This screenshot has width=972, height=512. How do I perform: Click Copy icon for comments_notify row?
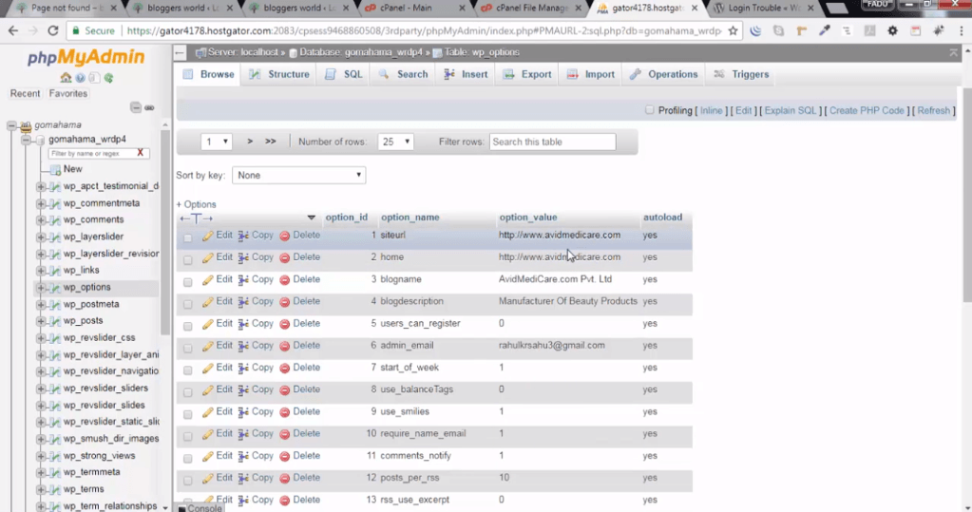(x=243, y=456)
